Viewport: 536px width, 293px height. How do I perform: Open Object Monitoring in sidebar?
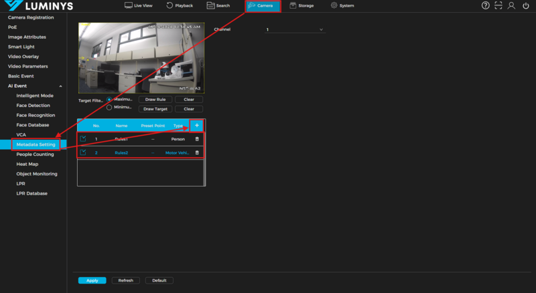pos(37,174)
